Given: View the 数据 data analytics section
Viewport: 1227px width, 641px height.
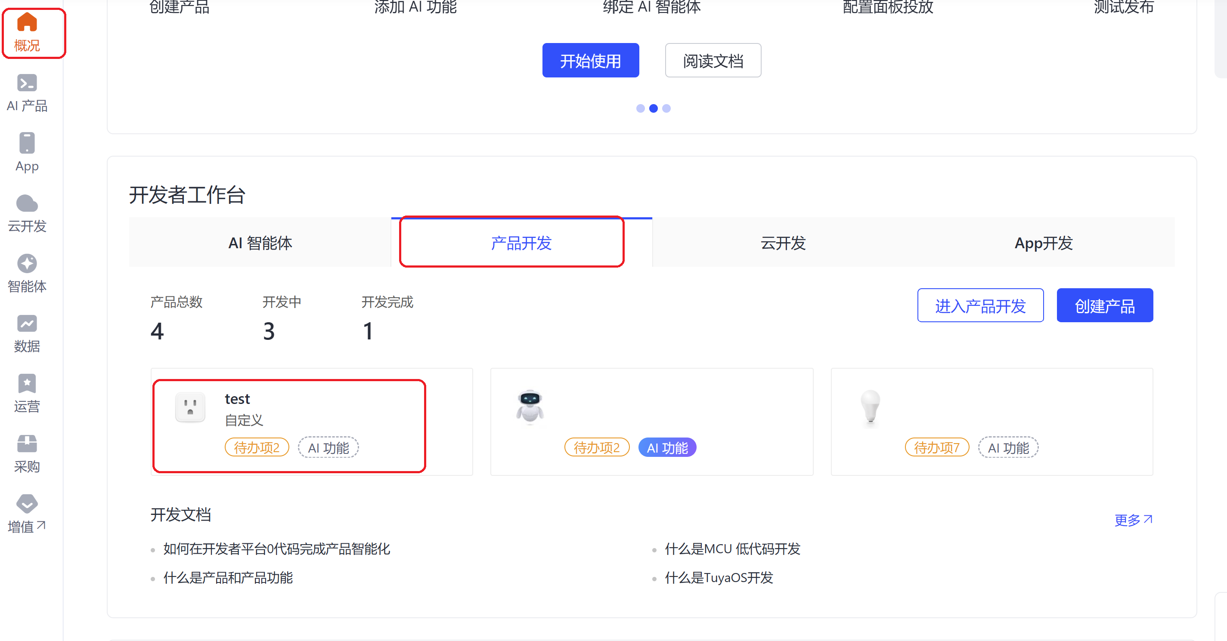Looking at the screenshot, I should 27,333.
